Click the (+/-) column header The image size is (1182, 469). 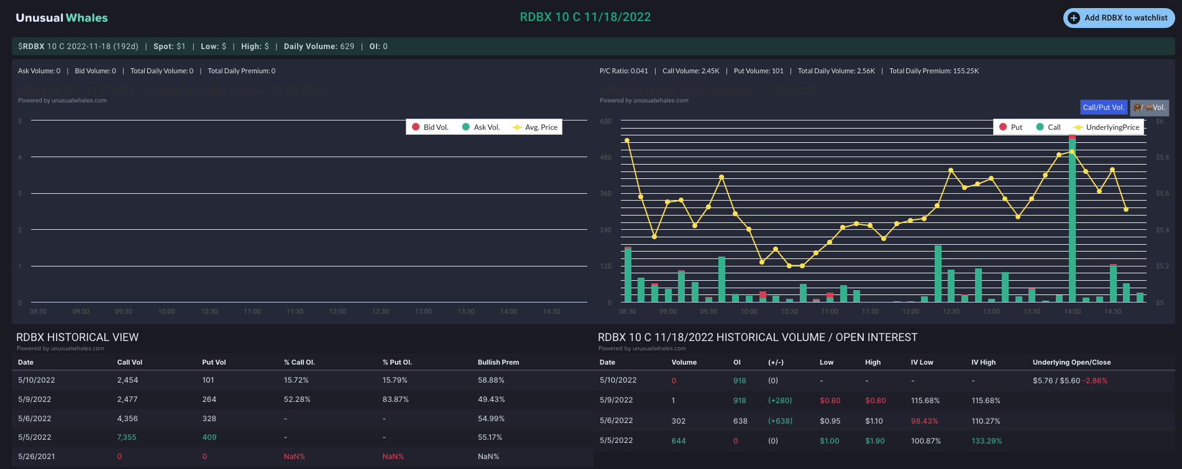[776, 362]
